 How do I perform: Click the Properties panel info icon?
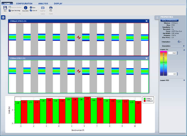(x=157, y=18)
